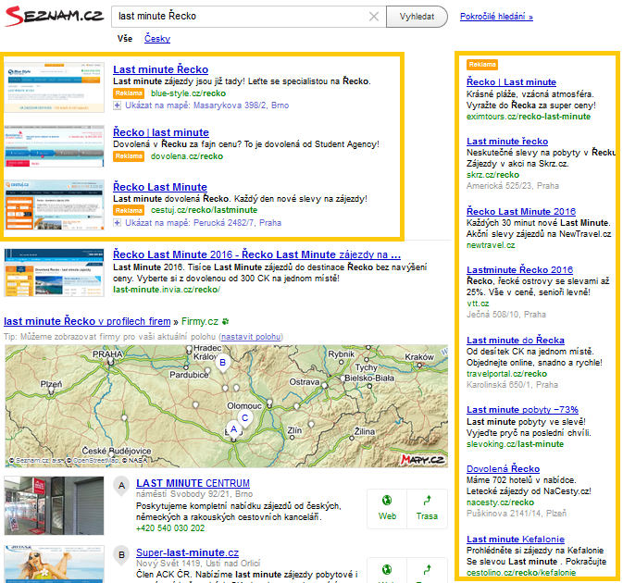Click slevoking.cz/last-minute URL
This screenshot has width=623, height=583.
[x=515, y=444]
